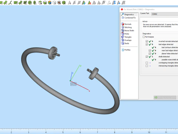The image size is (178, 134).
Task: Click the WCS label in the viewport
Action: click(73, 84)
